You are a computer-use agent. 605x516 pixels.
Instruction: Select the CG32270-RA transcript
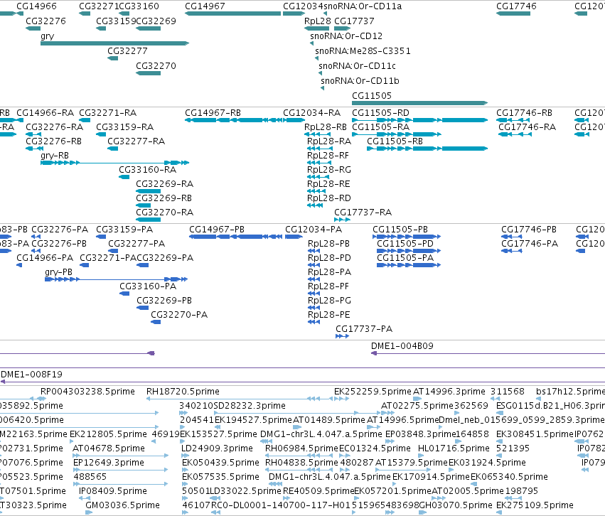[x=148, y=220]
